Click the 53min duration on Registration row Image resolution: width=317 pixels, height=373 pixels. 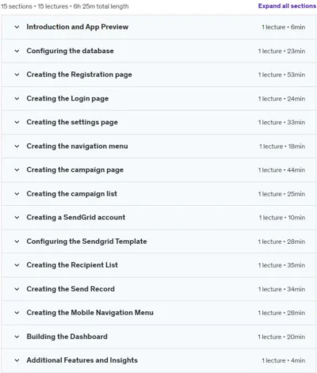coord(296,75)
